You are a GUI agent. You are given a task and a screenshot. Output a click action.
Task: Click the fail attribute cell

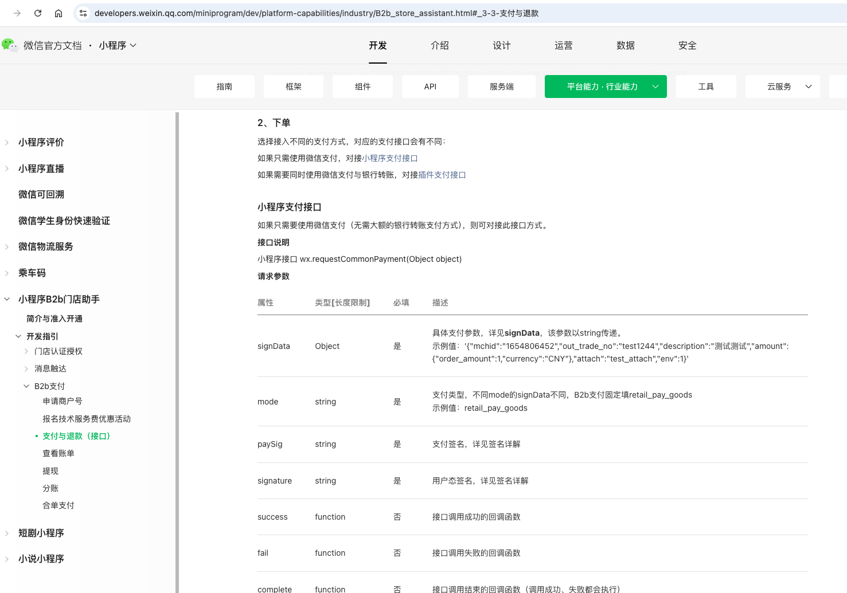pyautogui.click(x=263, y=553)
